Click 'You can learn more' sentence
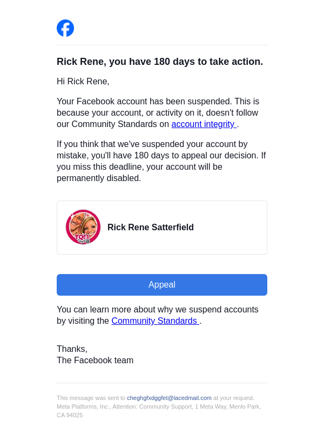Screen dimensions: 324x440 157,310
